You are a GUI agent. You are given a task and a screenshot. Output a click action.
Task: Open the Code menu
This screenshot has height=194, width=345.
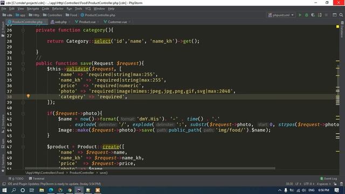pos(45,9)
